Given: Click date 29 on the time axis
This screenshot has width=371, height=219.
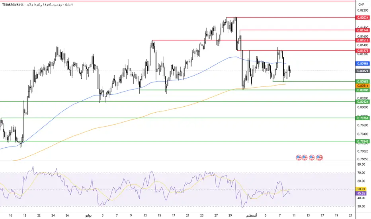Looking at the screenshot, I should click(x=230, y=215).
